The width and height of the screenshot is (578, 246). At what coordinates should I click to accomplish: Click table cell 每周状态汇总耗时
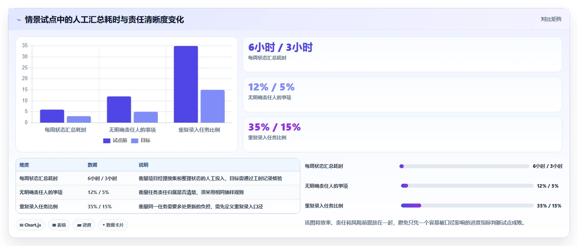point(39,179)
